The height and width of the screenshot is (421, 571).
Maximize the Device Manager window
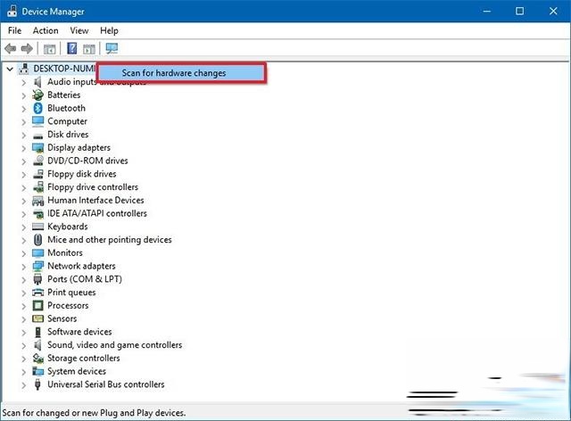(519, 11)
